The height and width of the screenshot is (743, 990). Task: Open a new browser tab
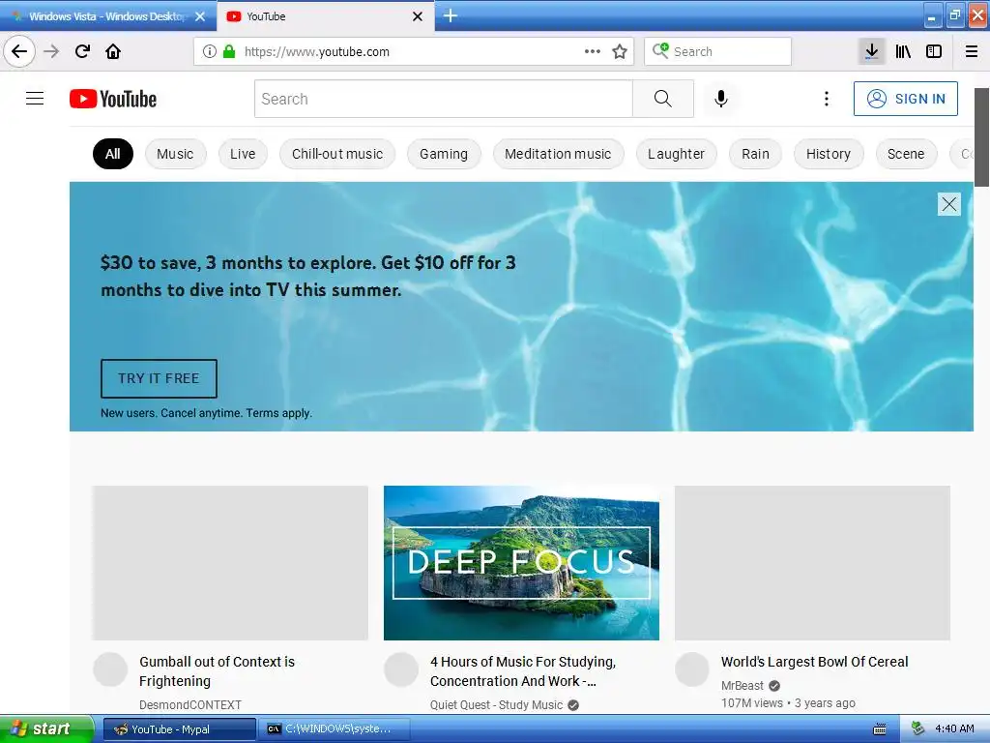coord(451,15)
